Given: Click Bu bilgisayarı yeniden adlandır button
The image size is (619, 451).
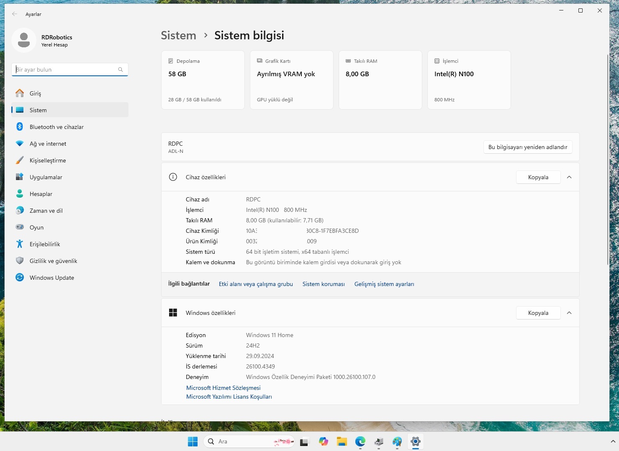Looking at the screenshot, I should click(x=528, y=147).
